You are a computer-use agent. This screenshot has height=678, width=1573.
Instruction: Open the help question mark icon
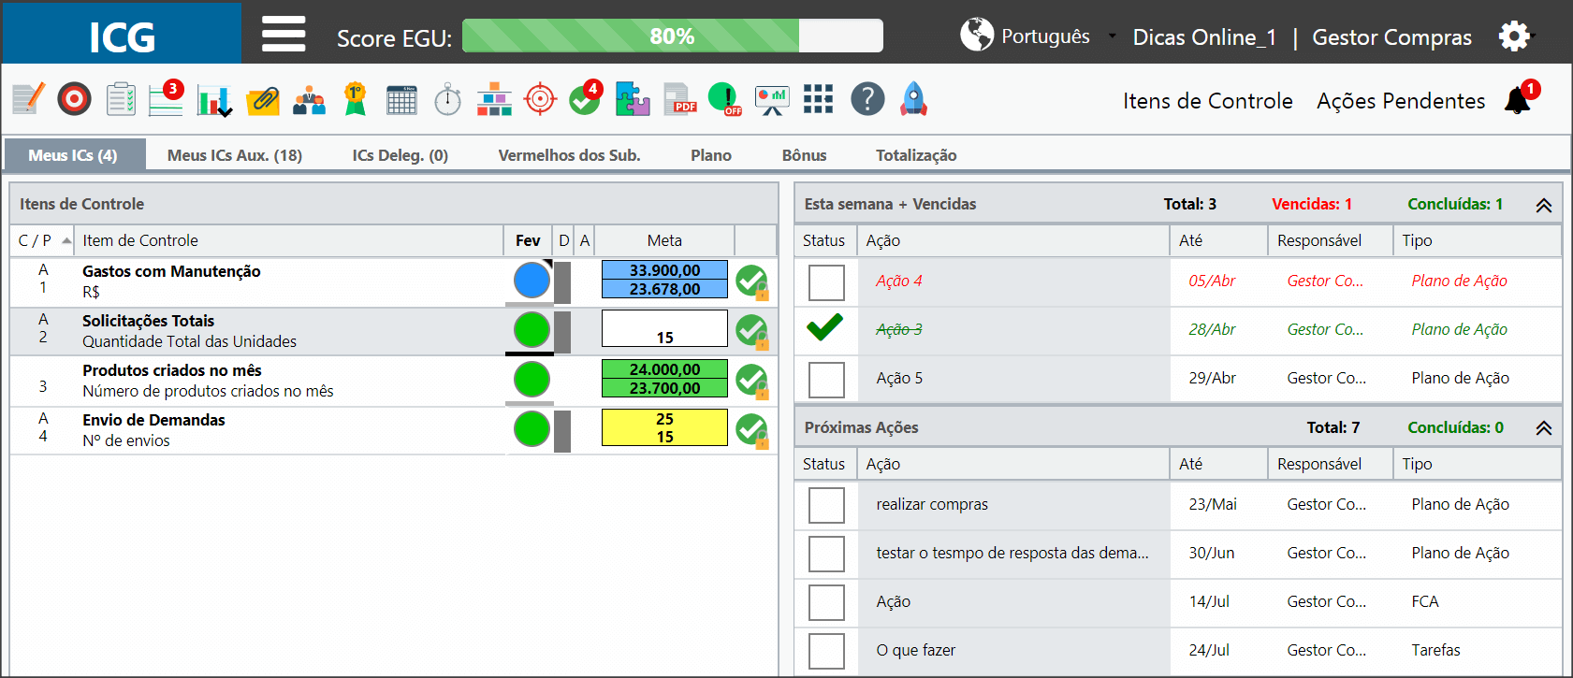pyautogui.click(x=867, y=98)
